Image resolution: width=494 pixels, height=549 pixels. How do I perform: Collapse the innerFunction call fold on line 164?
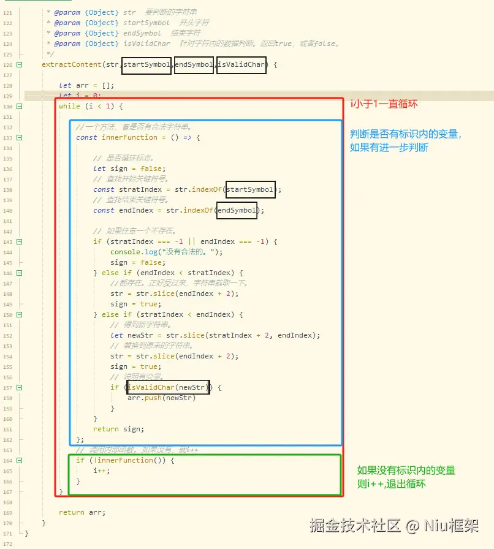pos(20,460)
